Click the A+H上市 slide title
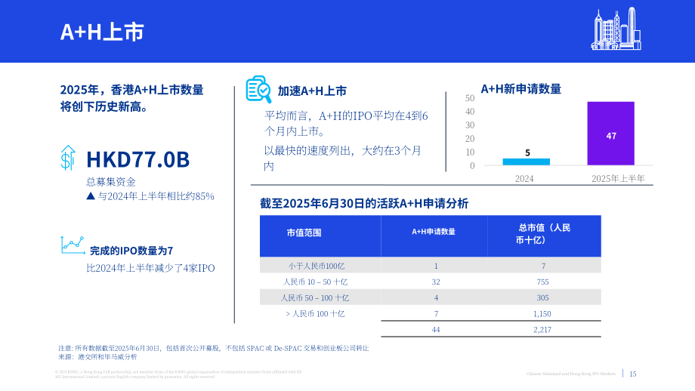The height and width of the screenshot is (391, 695). pos(102,32)
